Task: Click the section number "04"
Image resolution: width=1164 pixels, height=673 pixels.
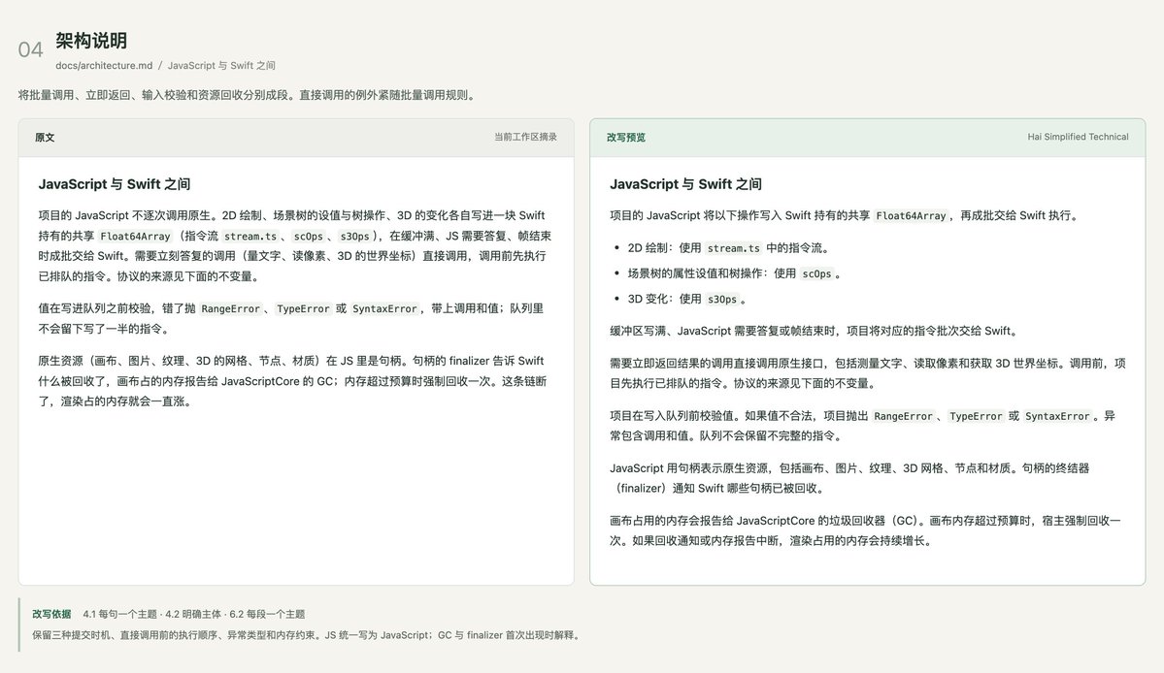Action: pyautogui.click(x=30, y=49)
